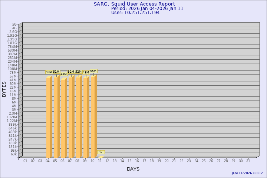Image resolution: width=267 pixels, height=178 pixels.
Task: Click the 51M data label
Action: click(56, 72)
